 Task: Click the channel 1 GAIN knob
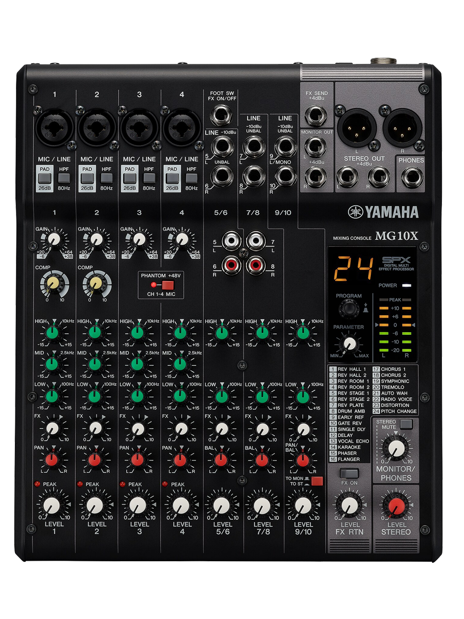click(54, 240)
